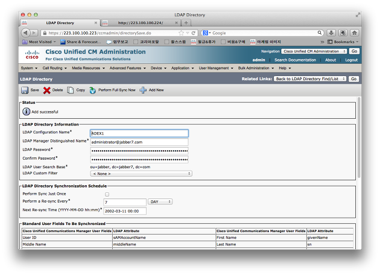This screenshot has height=275, width=380.
Task: Click the Reload page icon
Action: coord(194,33)
